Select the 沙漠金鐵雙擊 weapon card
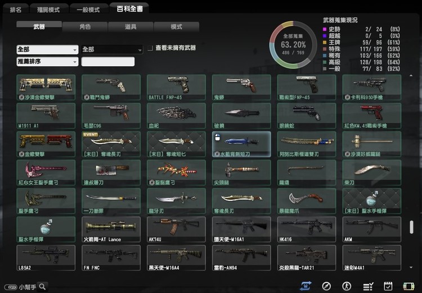422x293 pixels. 46,88
